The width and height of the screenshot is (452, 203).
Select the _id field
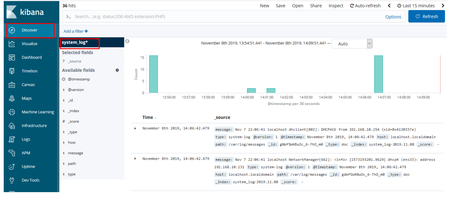click(70, 100)
